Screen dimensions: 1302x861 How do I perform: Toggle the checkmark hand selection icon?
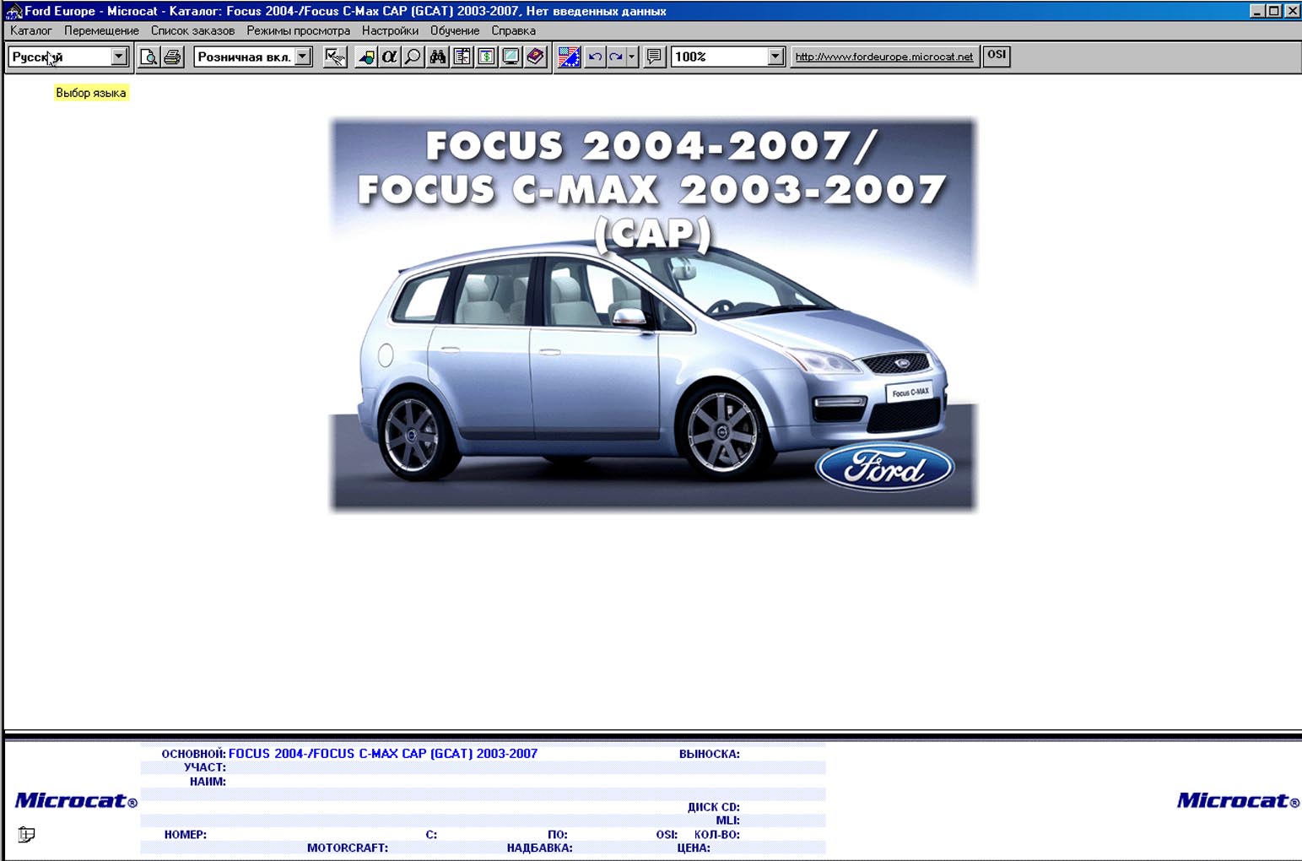click(x=335, y=57)
